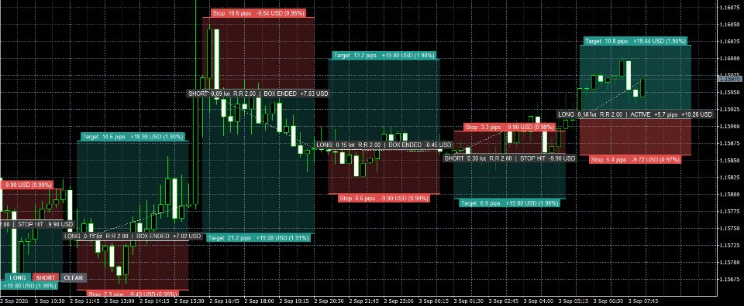
Task: Click the '3 Sep 02:45' time label
Action: tap(504, 301)
